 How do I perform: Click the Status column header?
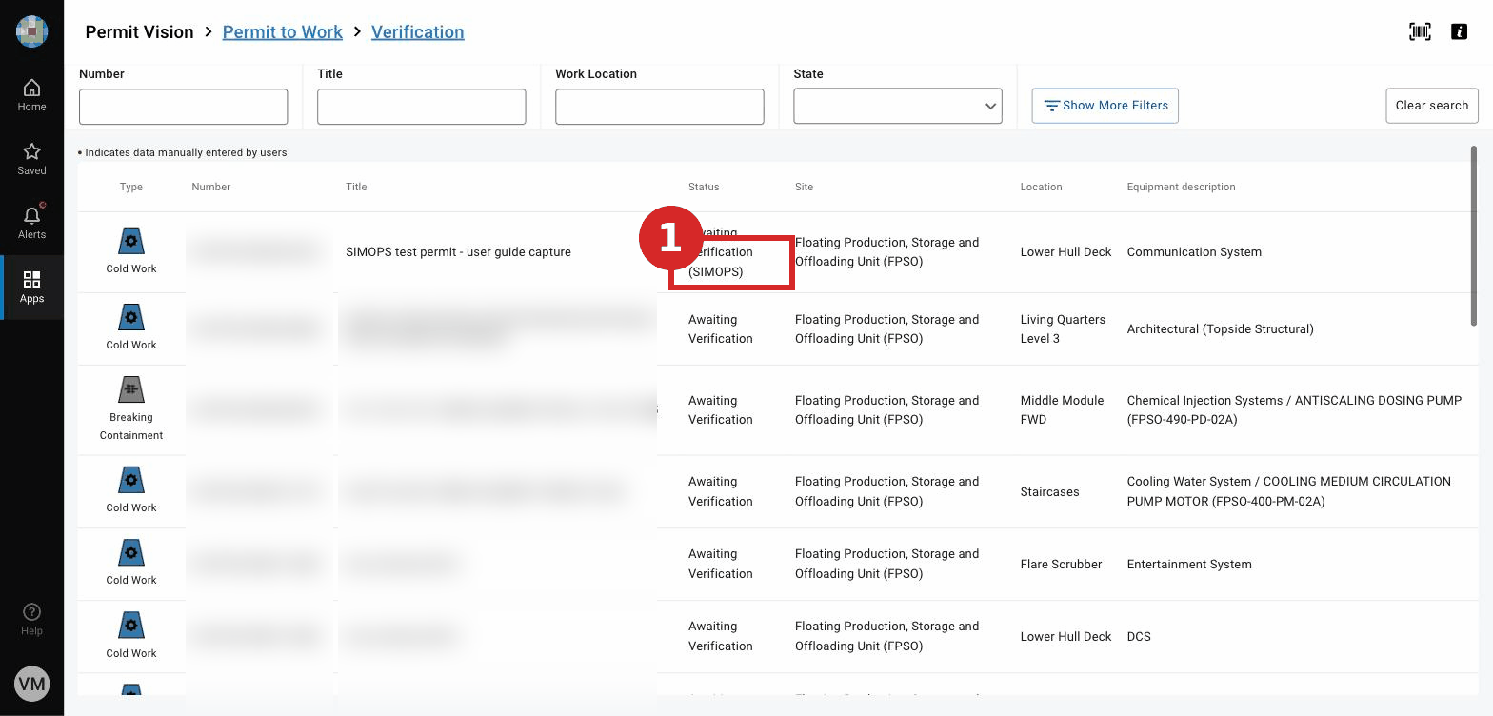(x=704, y=187)
